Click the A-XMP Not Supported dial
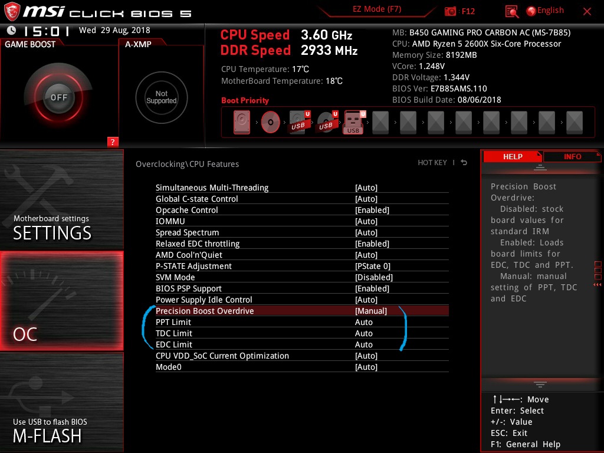The height and width of the screenshot is (453, 604). click(162, 97)
